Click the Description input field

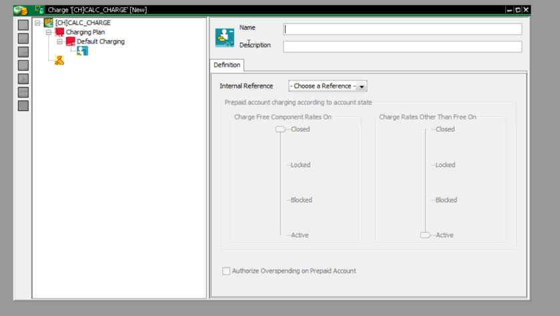pyautogui.click(x=402, y=47)
